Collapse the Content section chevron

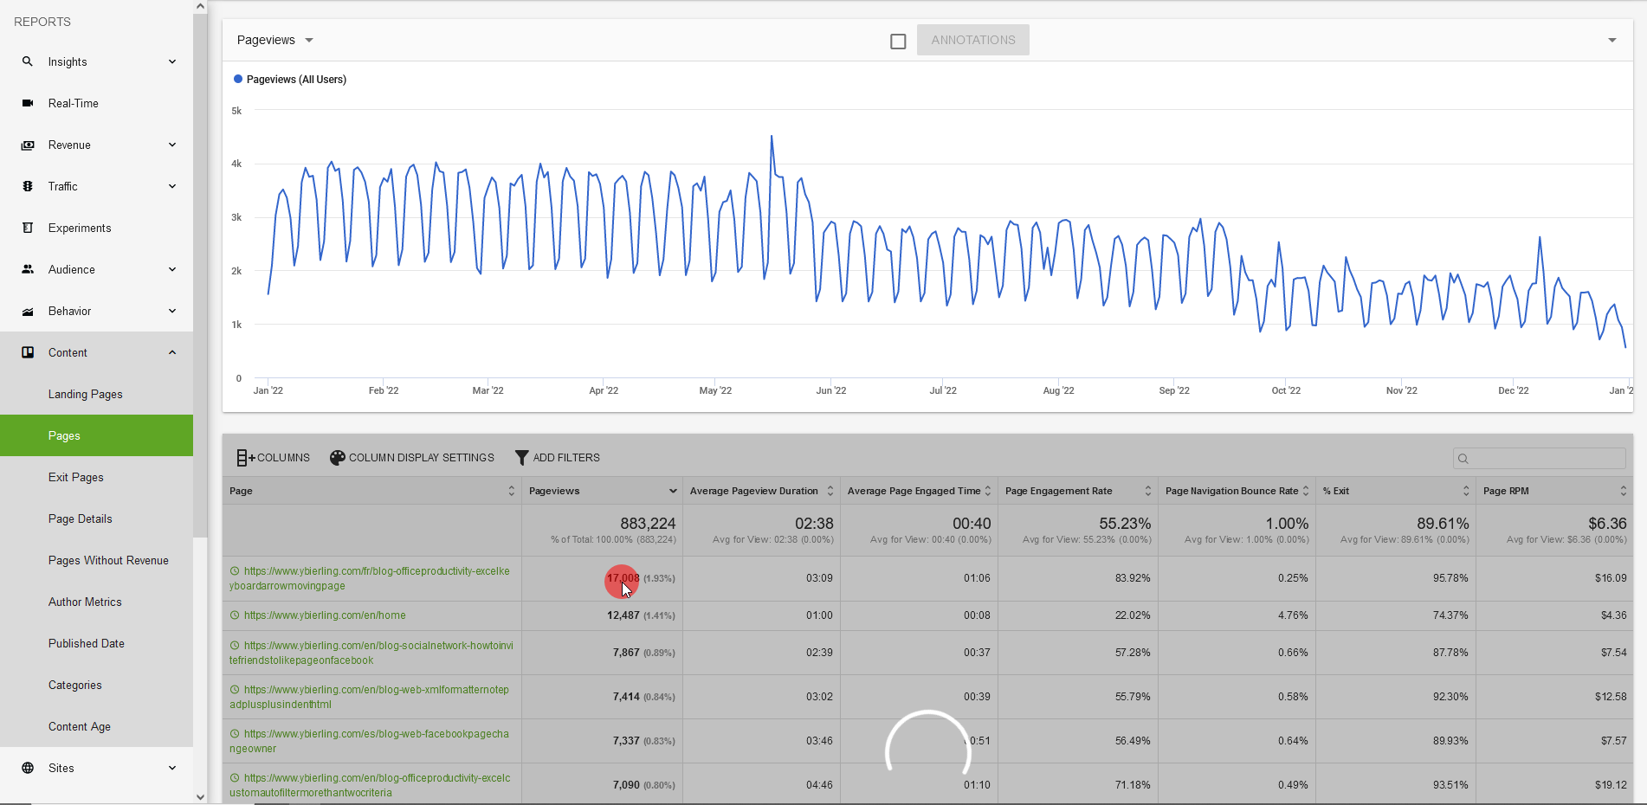[172, 352]
